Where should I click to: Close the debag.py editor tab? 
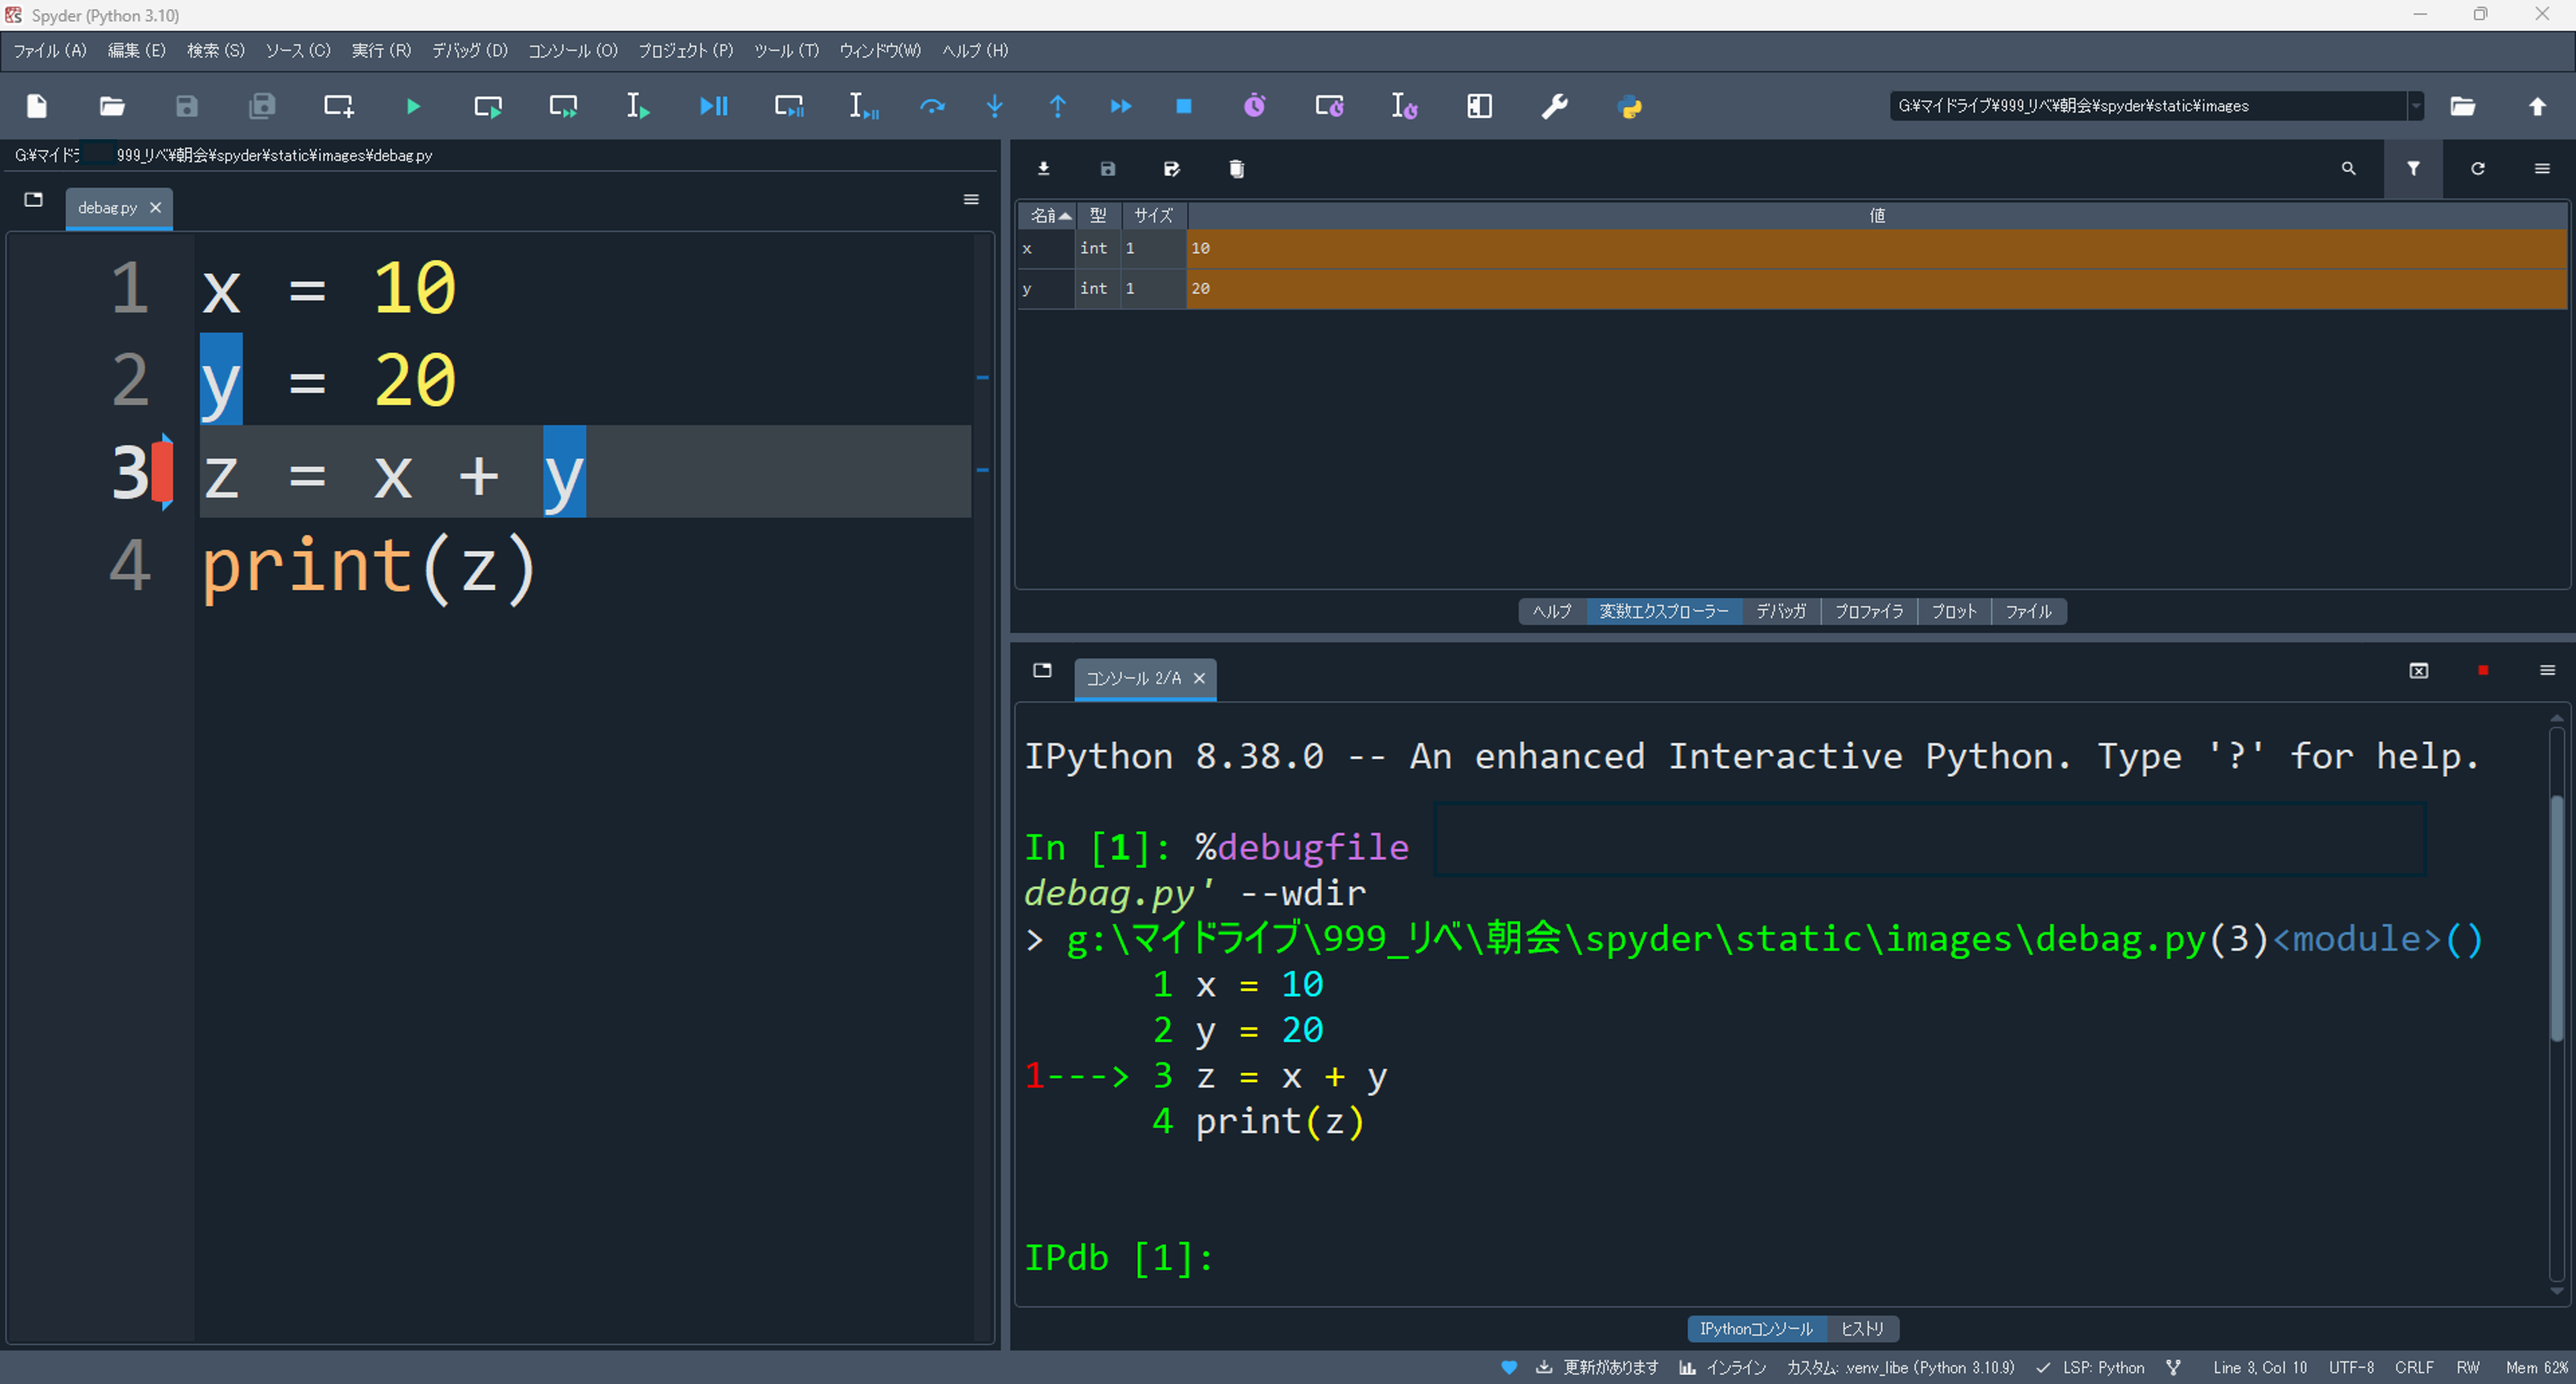point(155,208)
